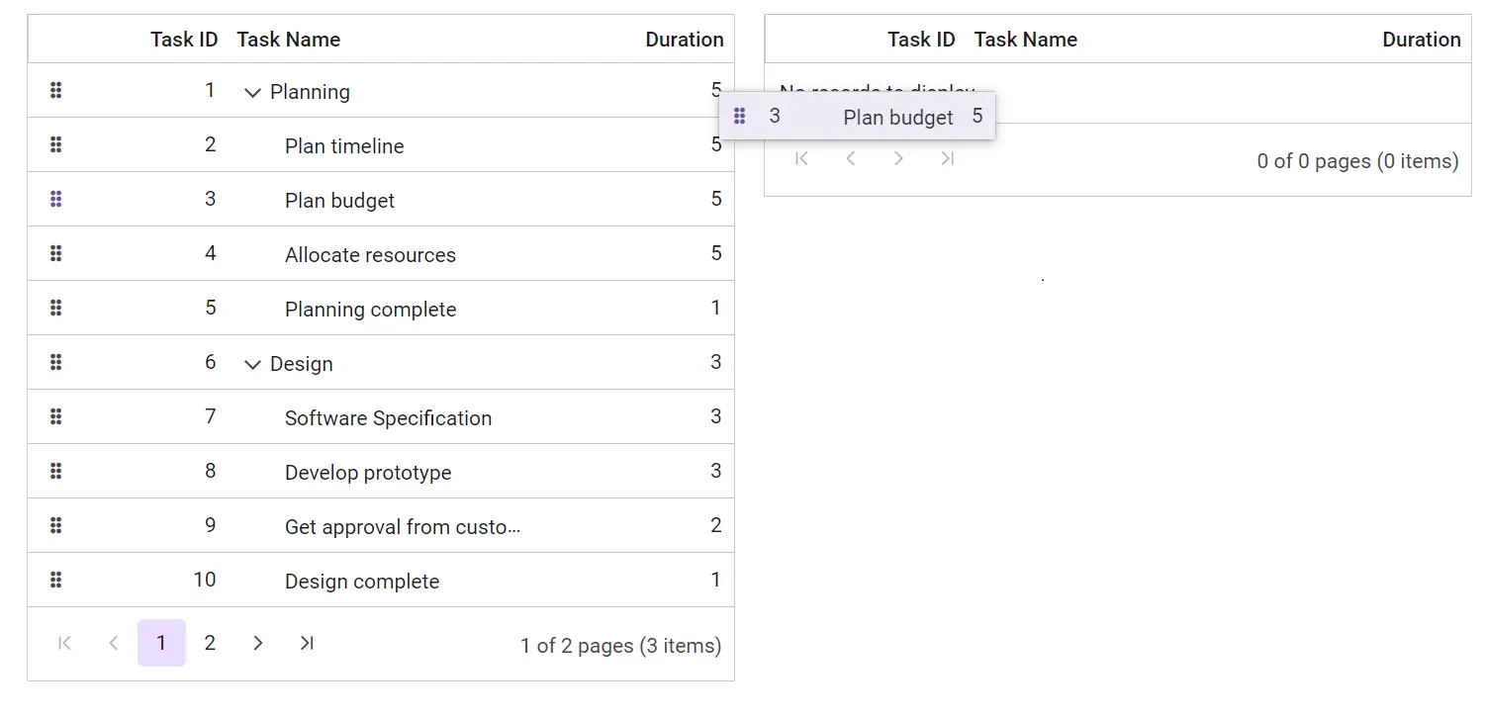Grab the drag handle of Planning row
The height and width of the screenshot is (722, 1485).
[x=56, y=91]
